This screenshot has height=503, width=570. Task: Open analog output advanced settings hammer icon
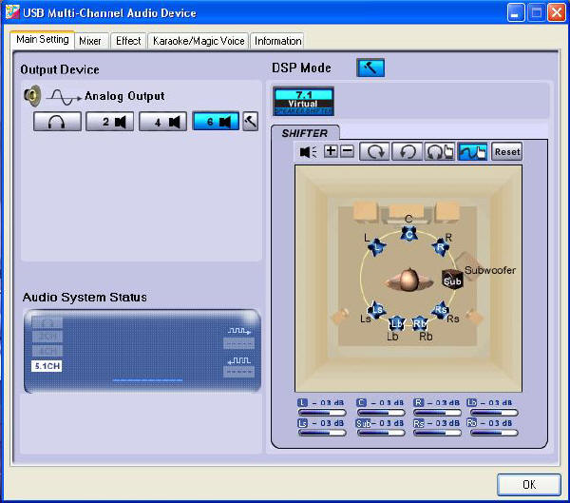pyautogui.click(x=251, y=121)
